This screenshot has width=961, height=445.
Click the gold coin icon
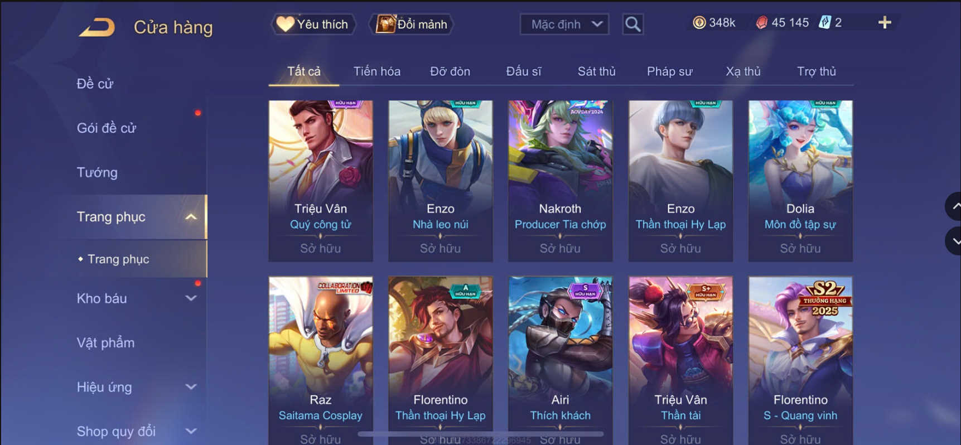click(x=699, y=22)
